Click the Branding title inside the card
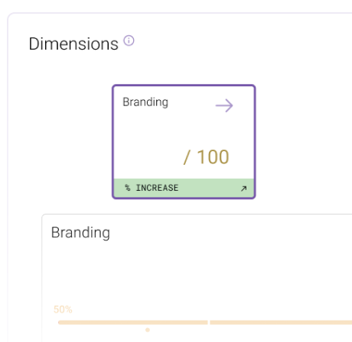 [145, 102]
